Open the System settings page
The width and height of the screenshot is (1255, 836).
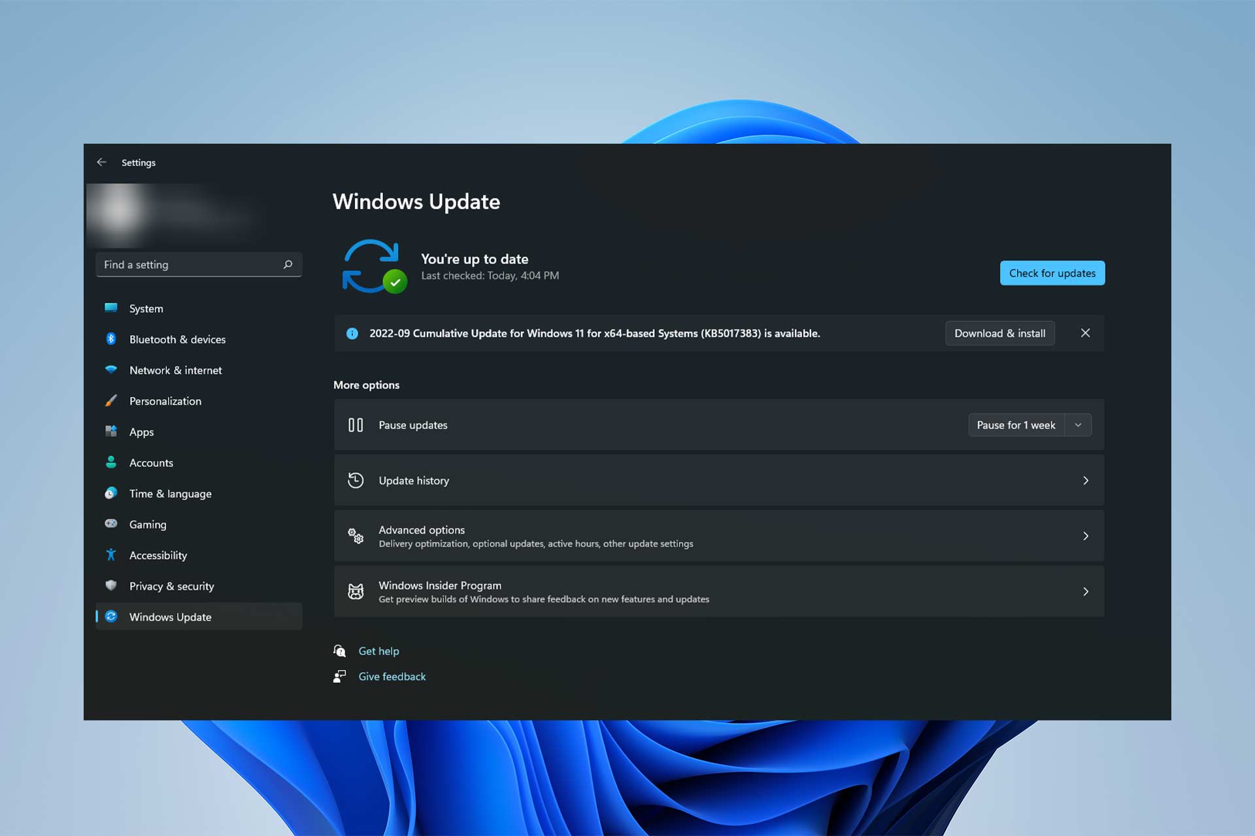199,308
